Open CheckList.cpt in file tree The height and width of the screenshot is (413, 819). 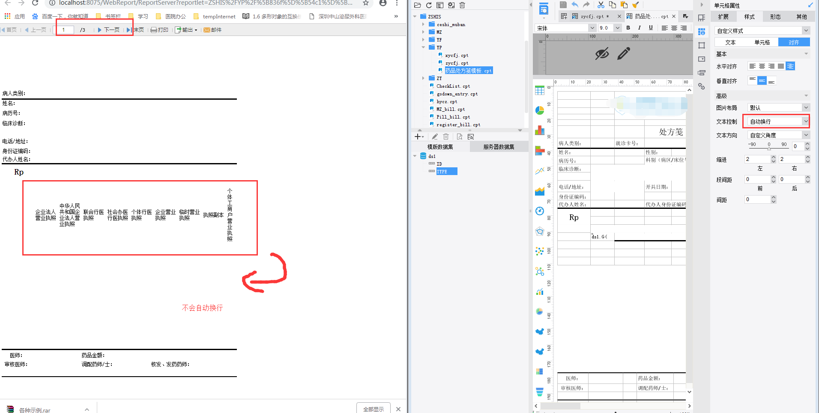pyautogui.click(x=453, y=86)
